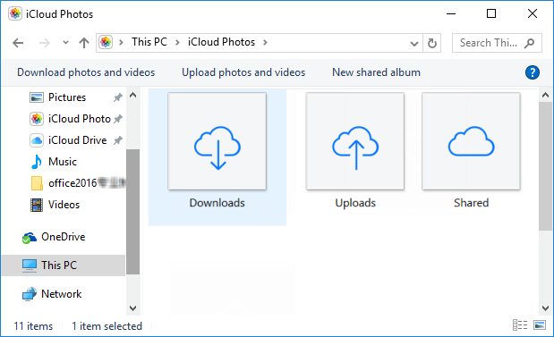Viewport: 554px width, 337px height.
Task: Click the This PC monitor icon
Action: pos(30,265)
